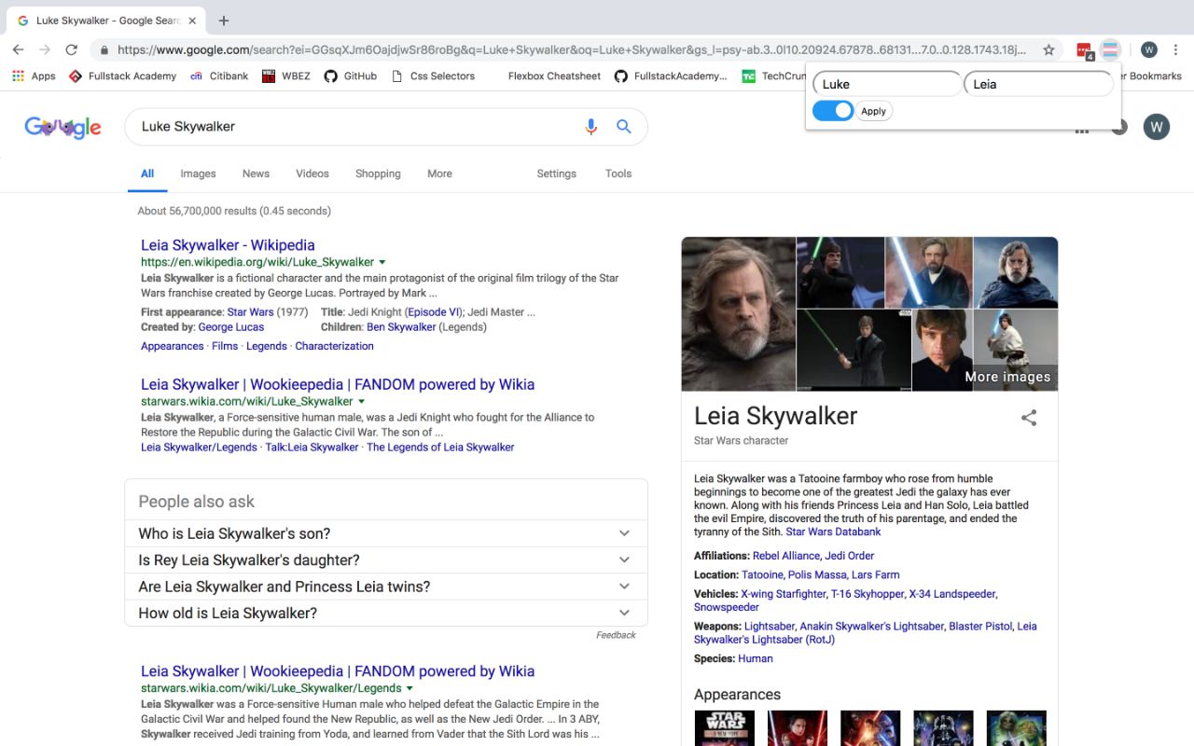Open the search Tools options

(x=618, y=173)
